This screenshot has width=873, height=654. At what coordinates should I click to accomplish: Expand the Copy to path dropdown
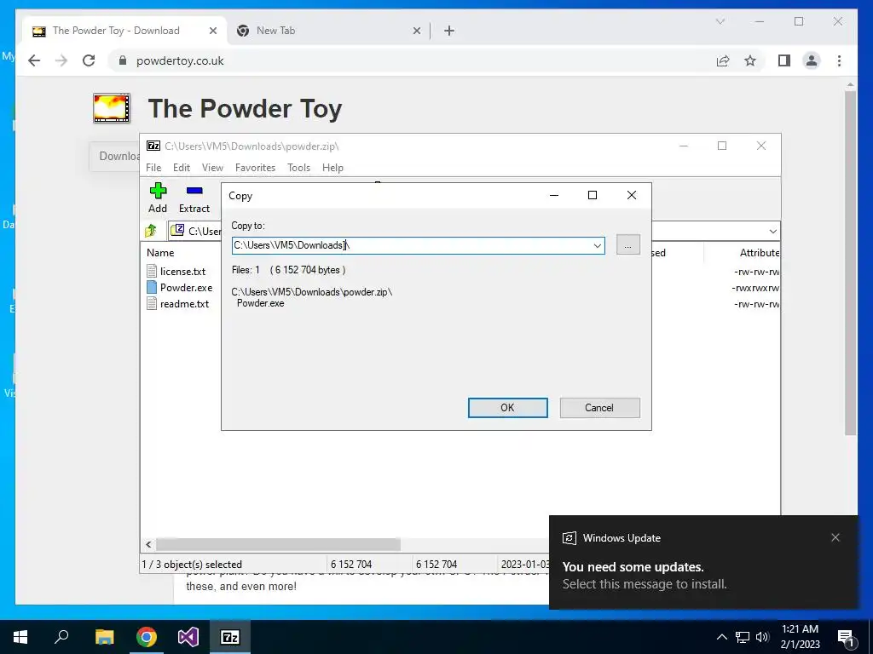pos(597,245)
